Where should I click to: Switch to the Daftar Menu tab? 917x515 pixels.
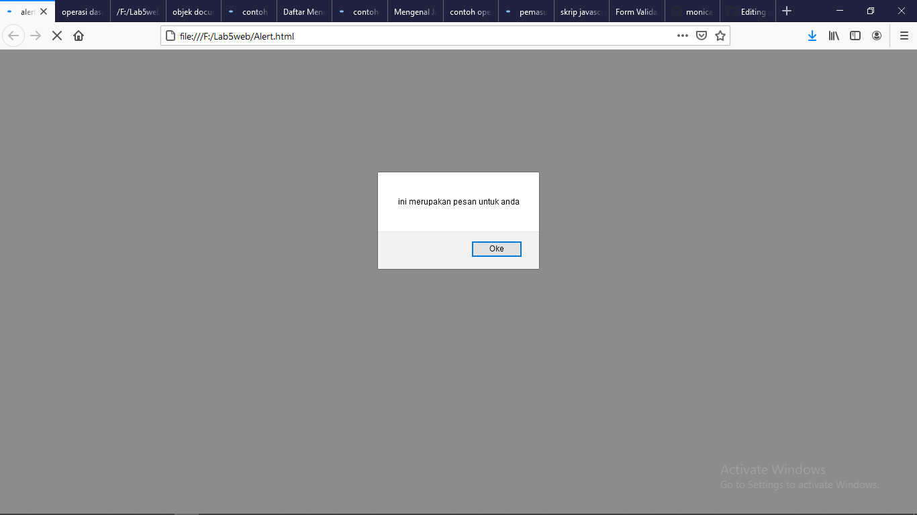[x=303, y=11]
